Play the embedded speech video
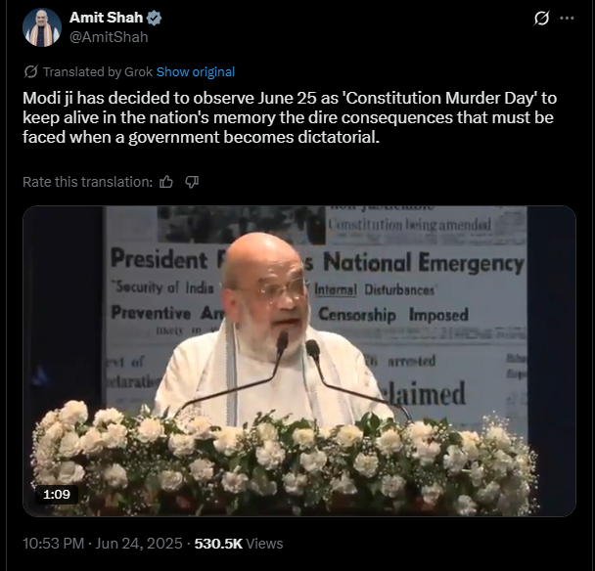Image resolution: width=595 pixels, height=571 pixels. click(298, 361)
